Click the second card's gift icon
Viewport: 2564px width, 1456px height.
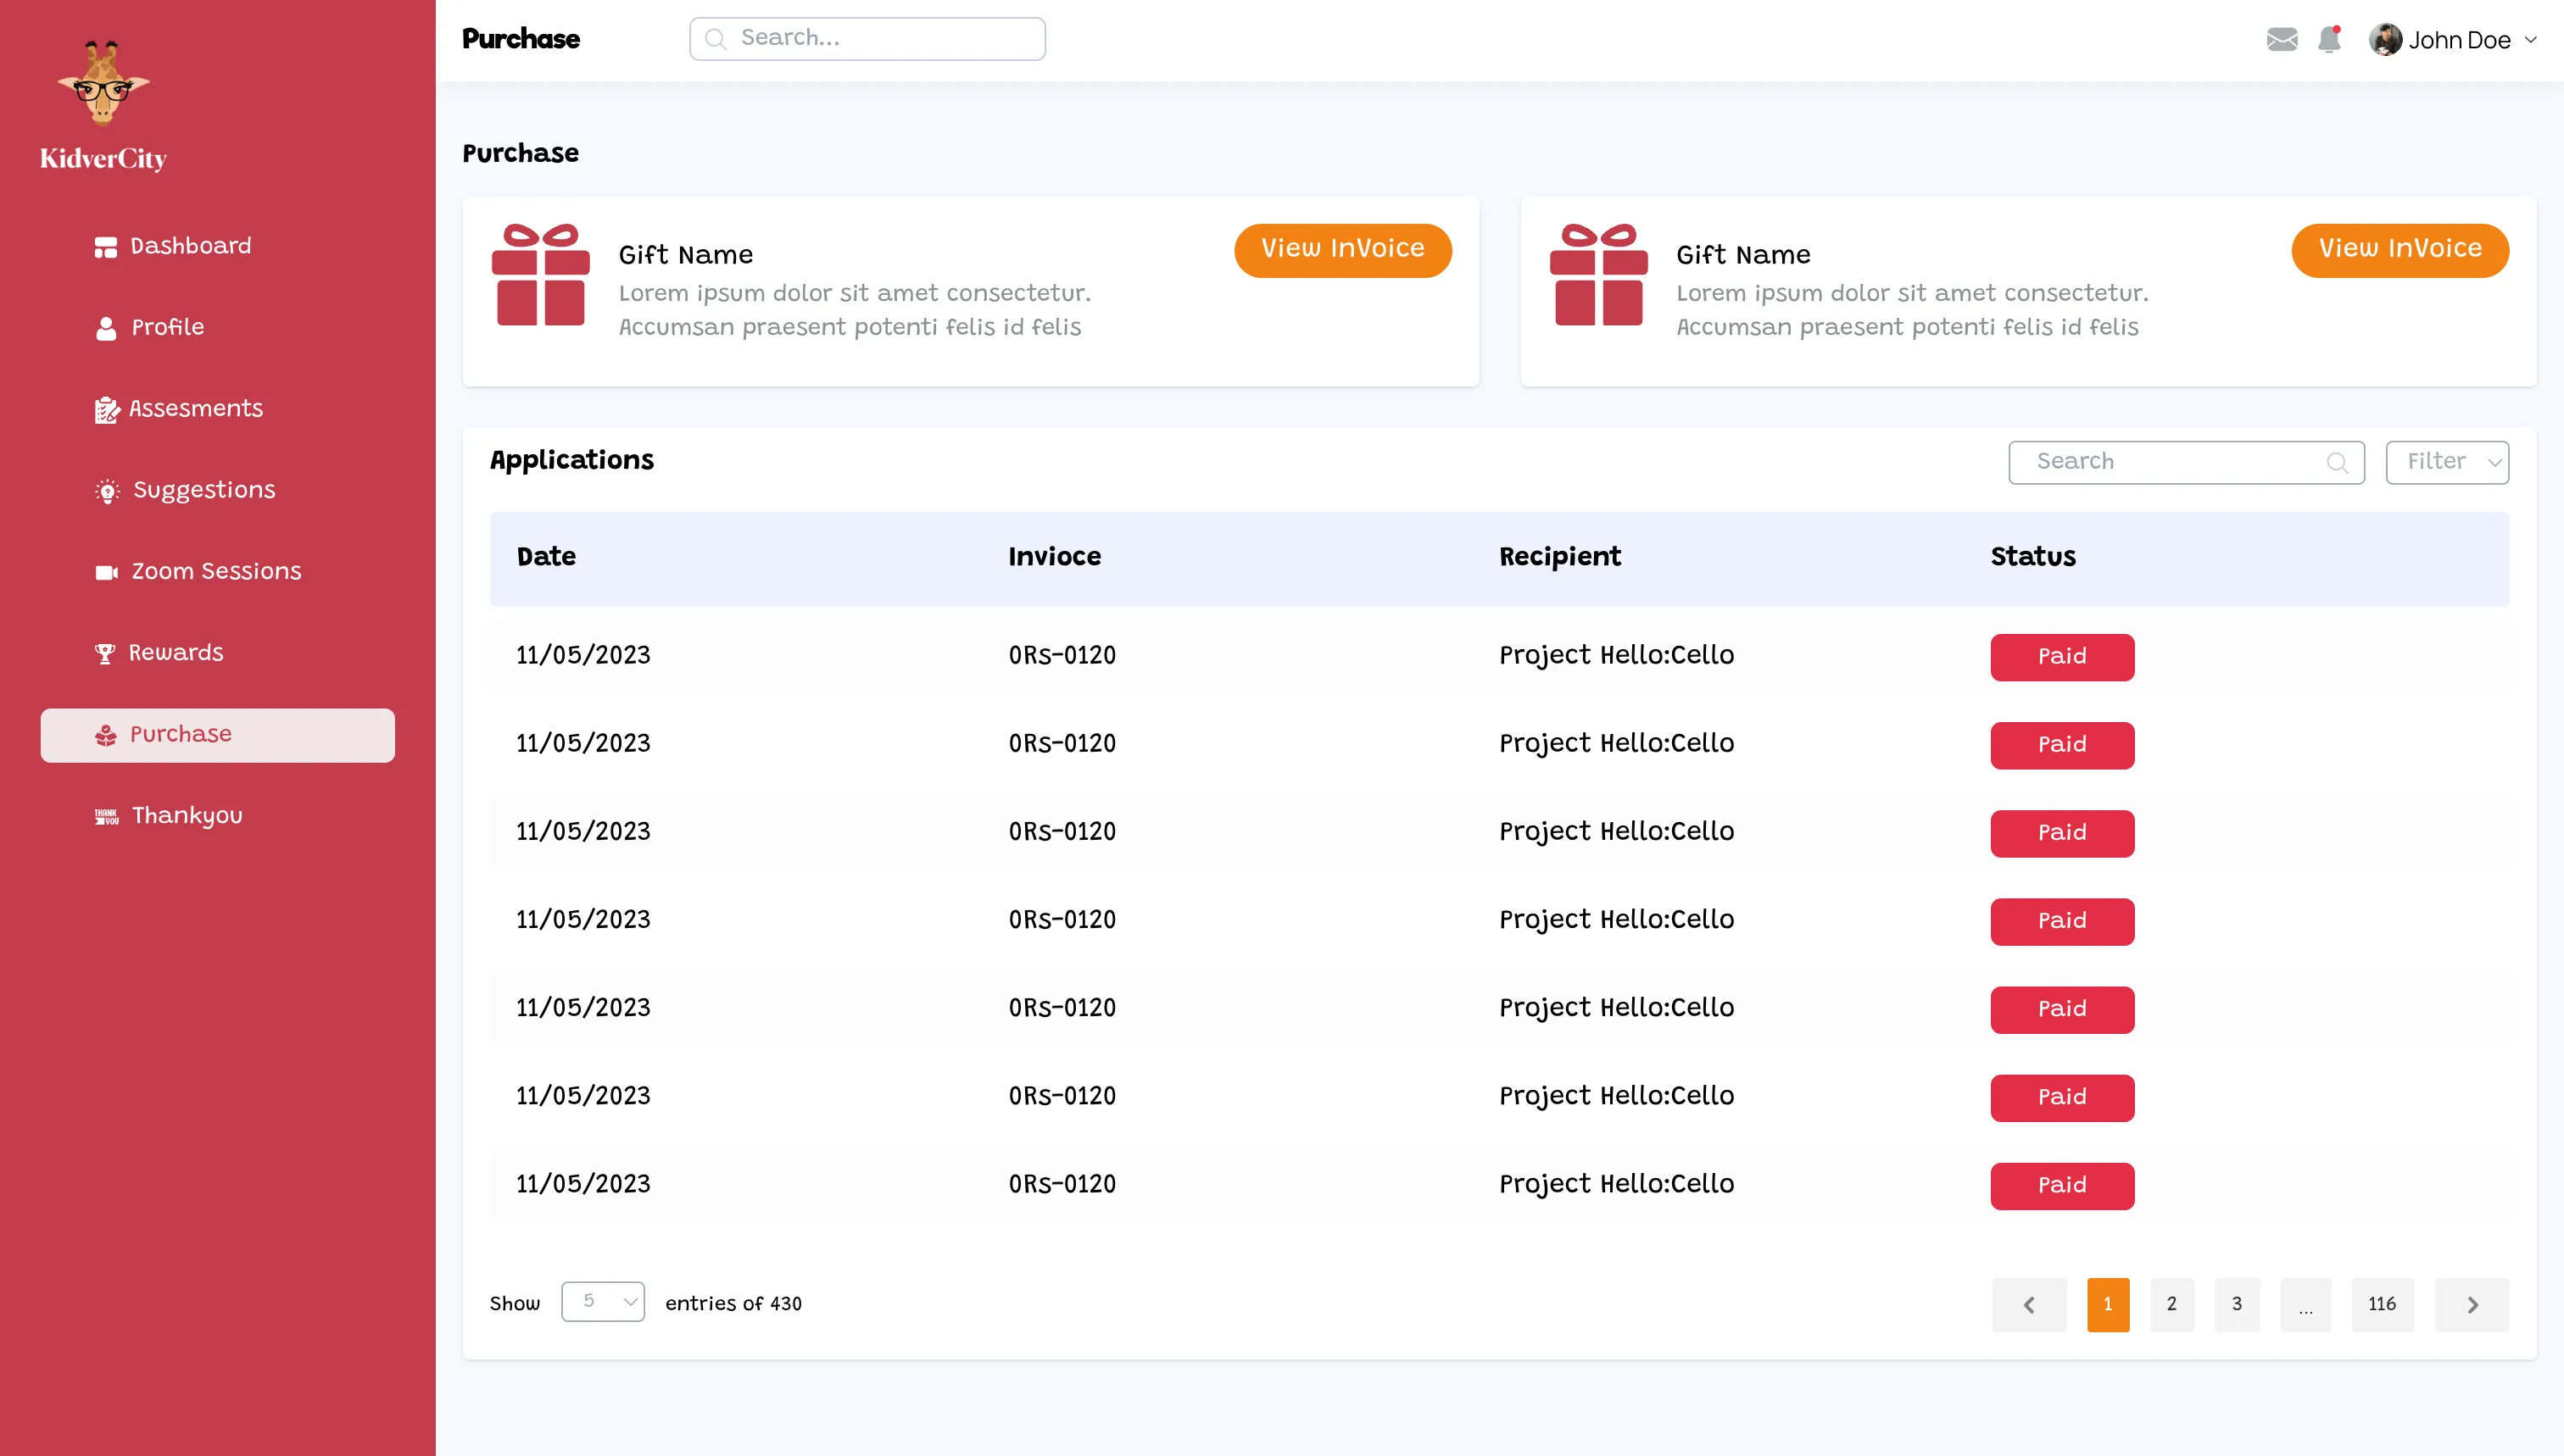pyautogui.click(x=1597, y=275)
